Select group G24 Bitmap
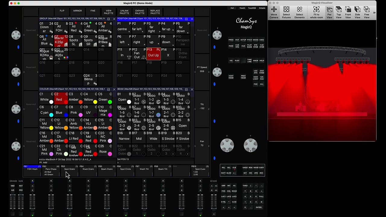 [90, 80]
